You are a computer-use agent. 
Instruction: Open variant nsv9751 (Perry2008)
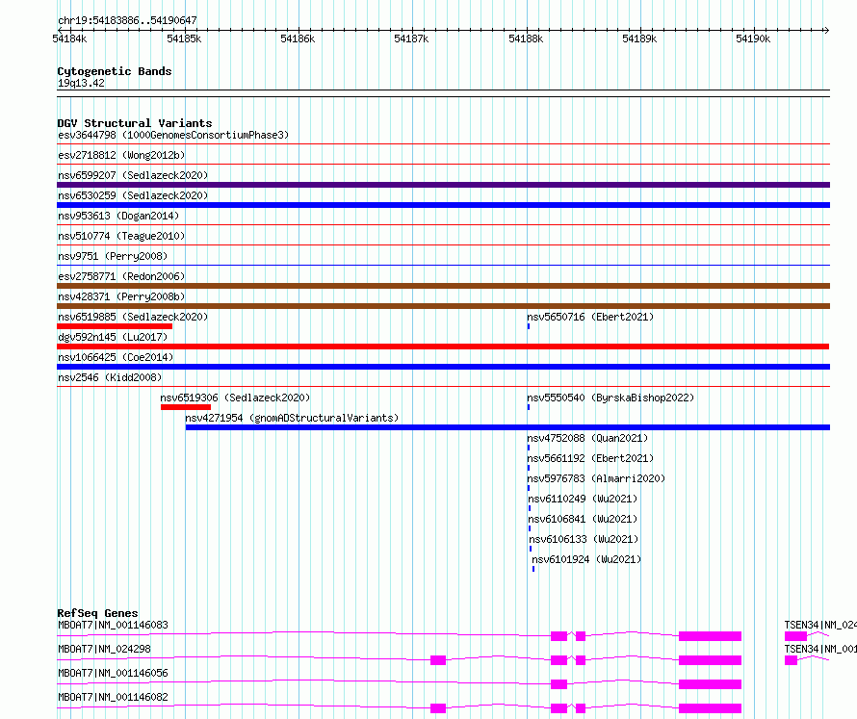(113, 256)
